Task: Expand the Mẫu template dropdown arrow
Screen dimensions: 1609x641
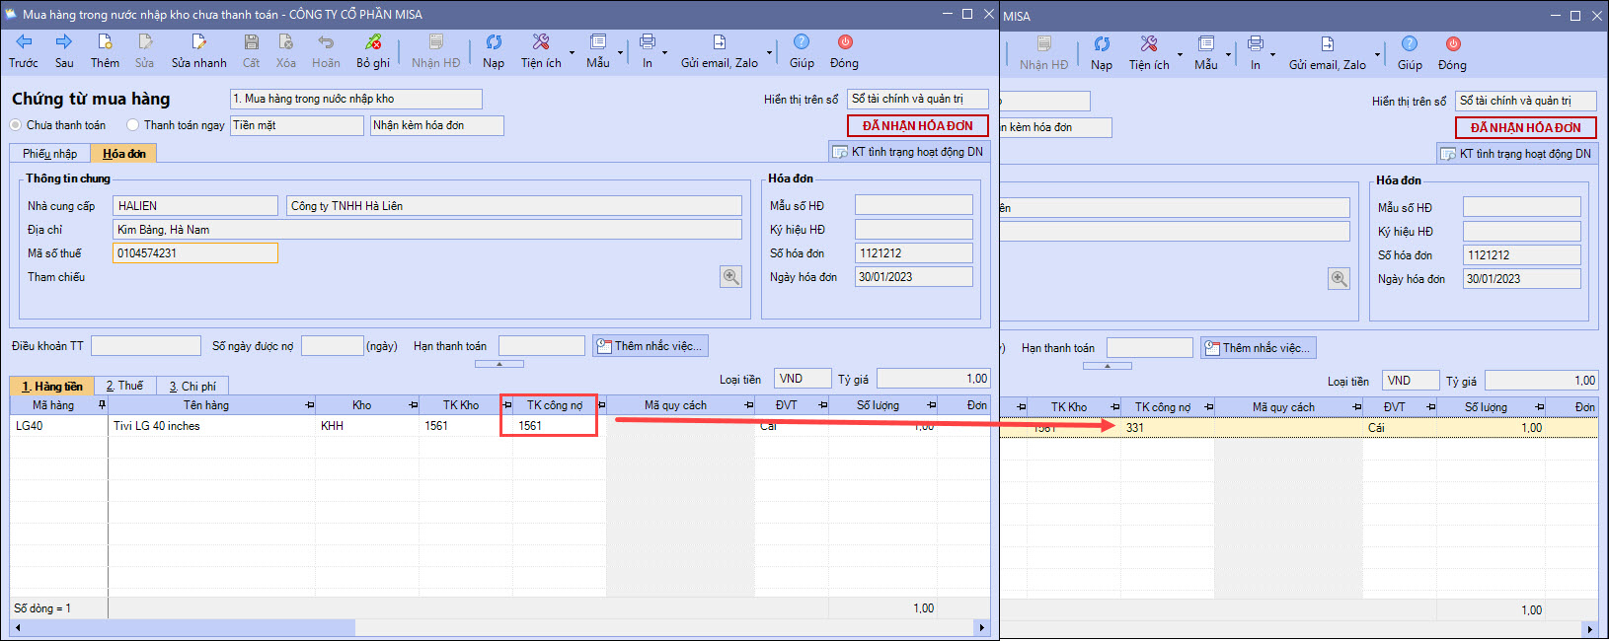Action: [621, 52]
